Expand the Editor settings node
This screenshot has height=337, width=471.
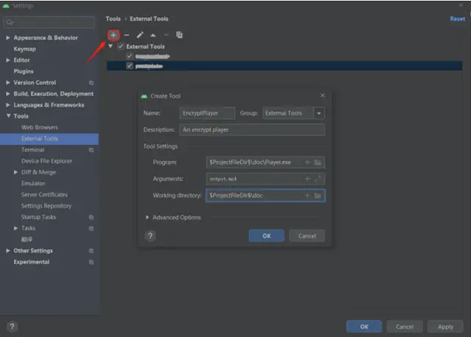(8, 60)
